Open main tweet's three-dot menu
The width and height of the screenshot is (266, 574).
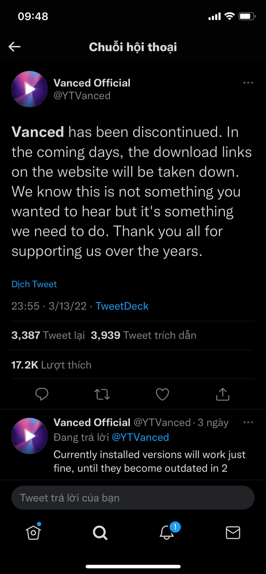coord(248,83)
